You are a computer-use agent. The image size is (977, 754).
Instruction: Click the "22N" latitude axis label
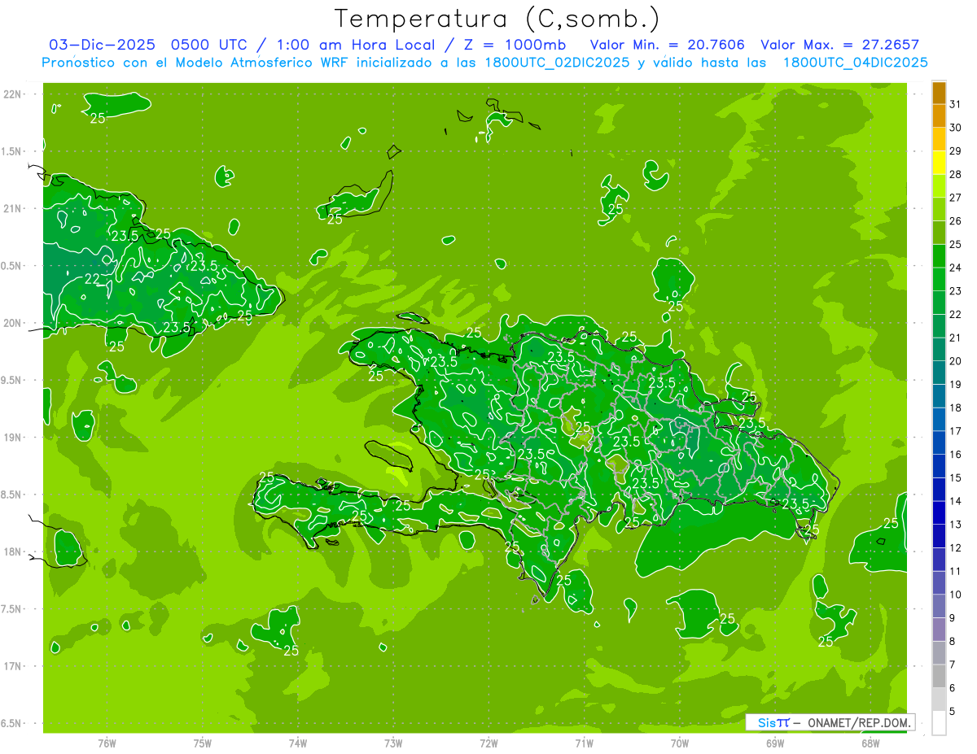click(x=13, y=94)
